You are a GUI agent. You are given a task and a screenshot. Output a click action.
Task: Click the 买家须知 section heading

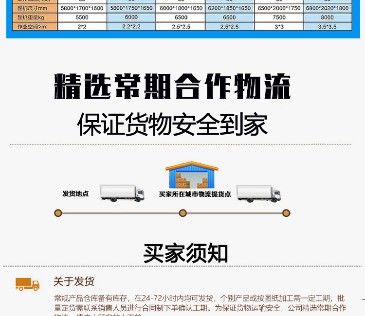point(185,253)
